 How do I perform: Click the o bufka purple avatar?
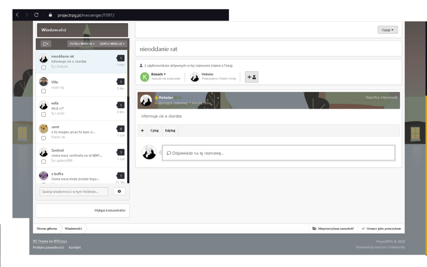44,176
